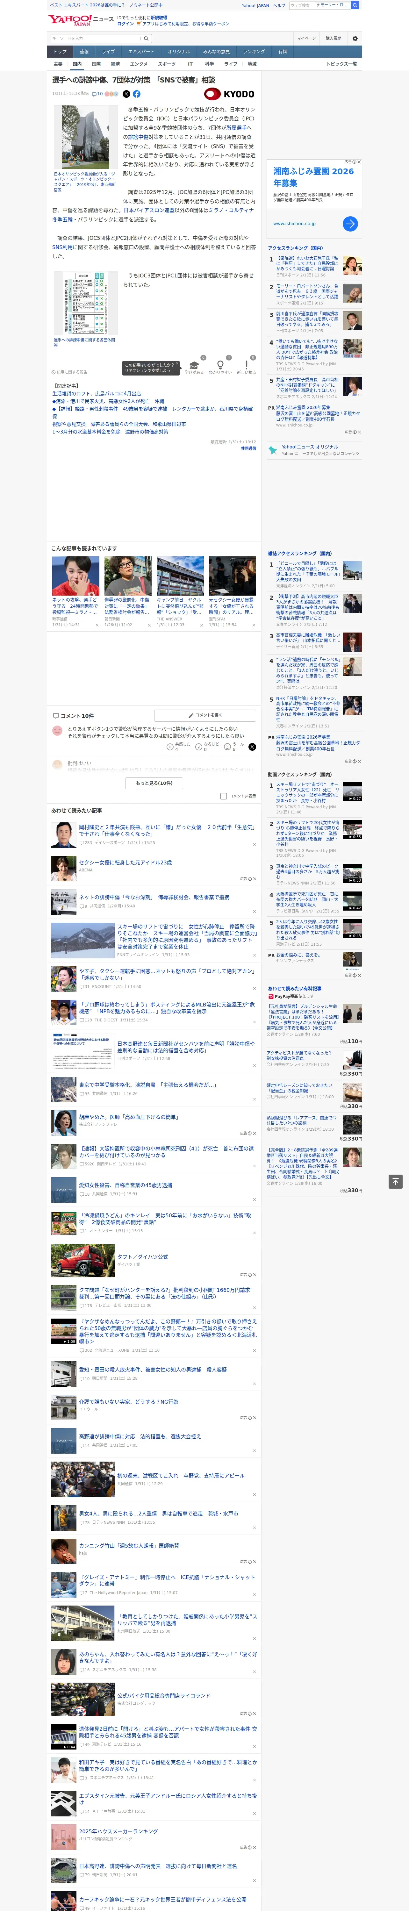Click the Yahoo! JAPAN ニュース logo

point(81,20)
